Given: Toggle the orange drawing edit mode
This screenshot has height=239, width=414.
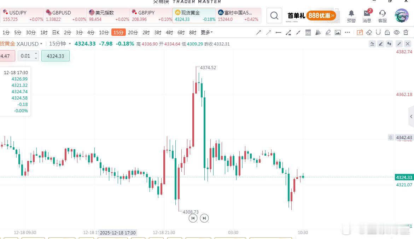Looking at the screenshot, I should 360,32.
